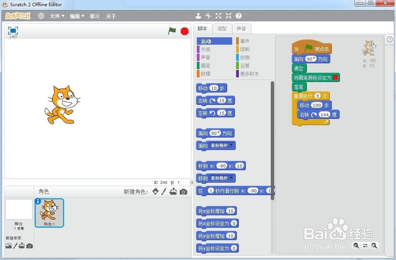The width and height of the screenshot is (396, 260).
Task: Click the 15 field in 左转 block
Action: point(221,113)
